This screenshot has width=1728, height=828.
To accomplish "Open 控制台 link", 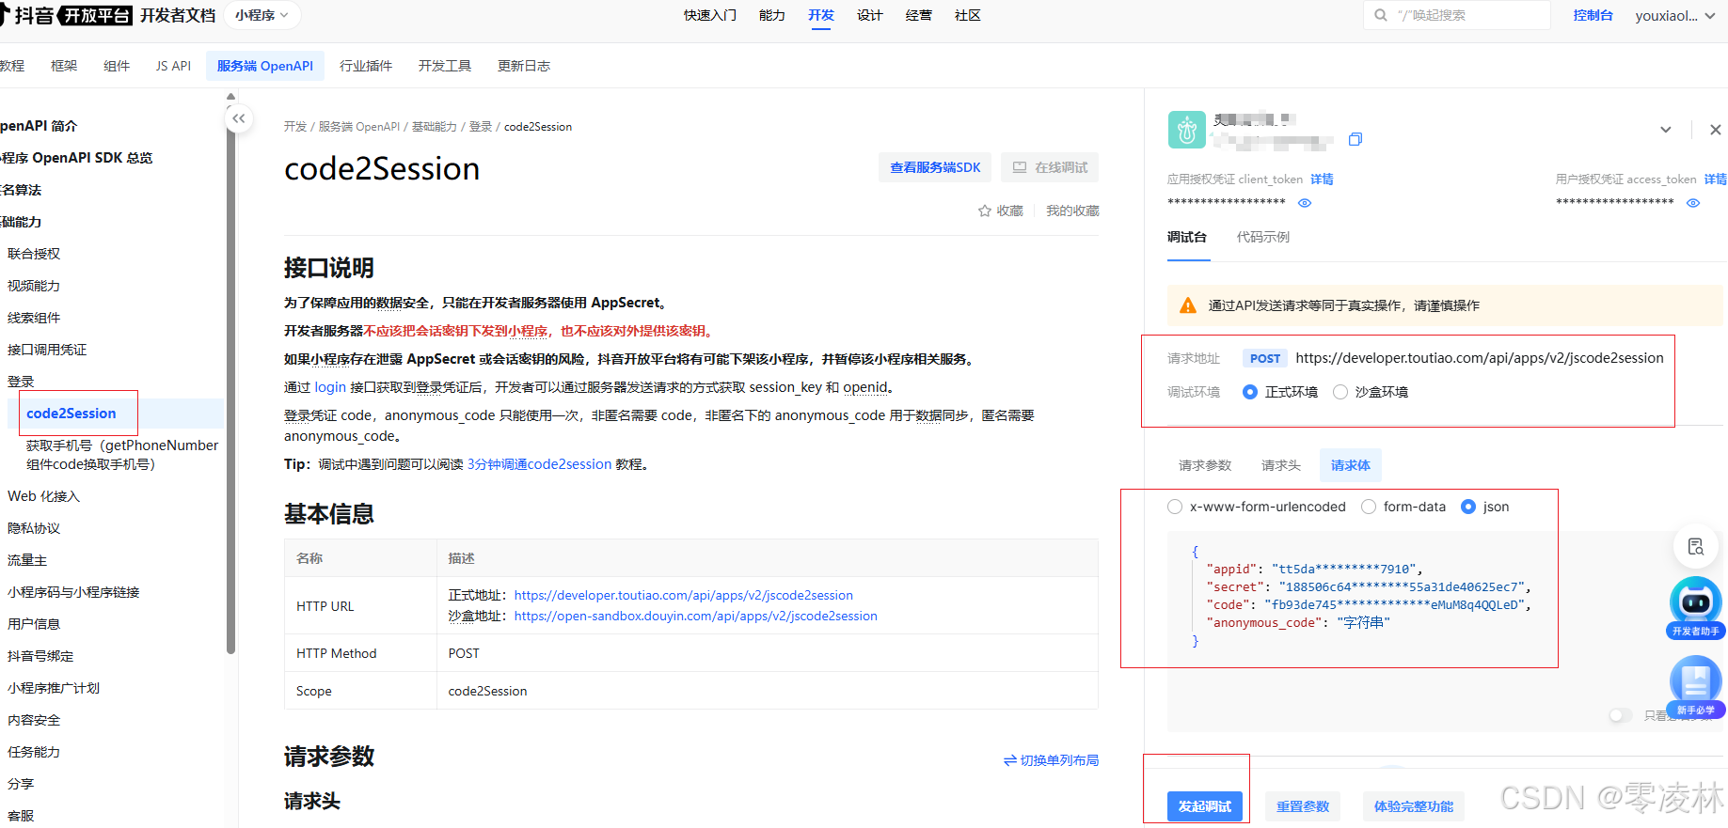I will 1593,15.
